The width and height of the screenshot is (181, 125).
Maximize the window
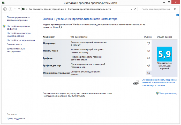[x=169, y=2]
